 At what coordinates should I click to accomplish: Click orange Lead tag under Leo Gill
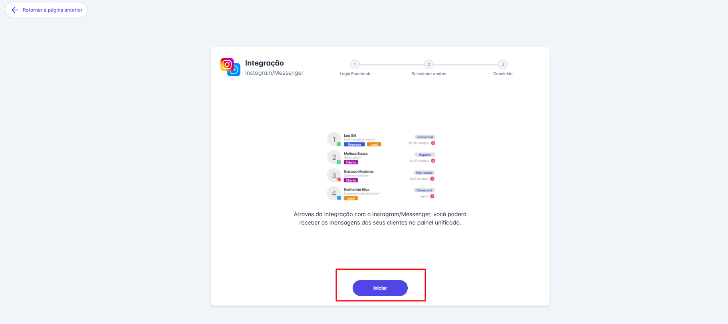pos(374,145)
